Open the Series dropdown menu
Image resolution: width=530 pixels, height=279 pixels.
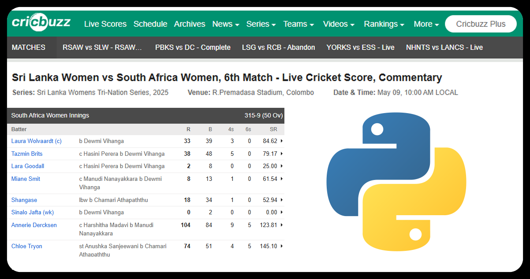(x=261, y=24)
